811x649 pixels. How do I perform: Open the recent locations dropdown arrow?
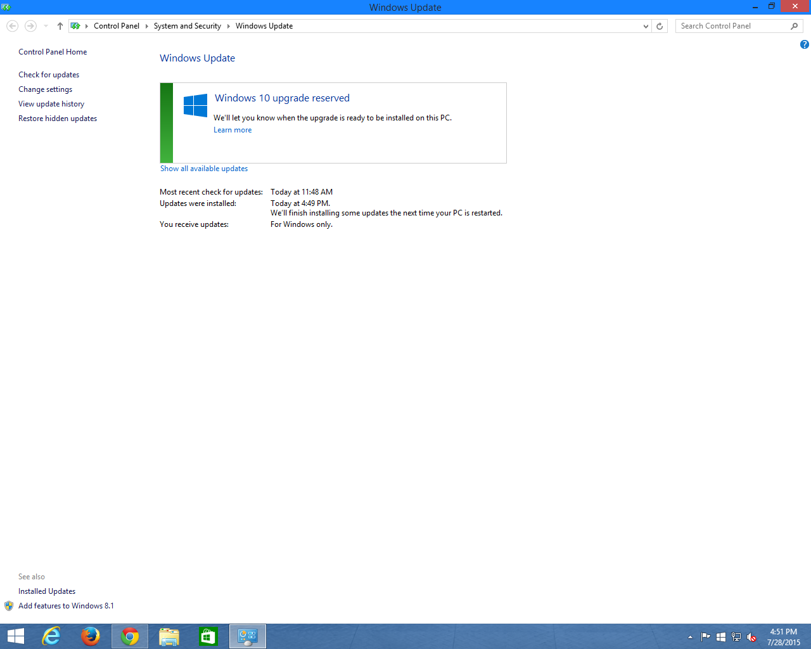(x=46, y=26)
